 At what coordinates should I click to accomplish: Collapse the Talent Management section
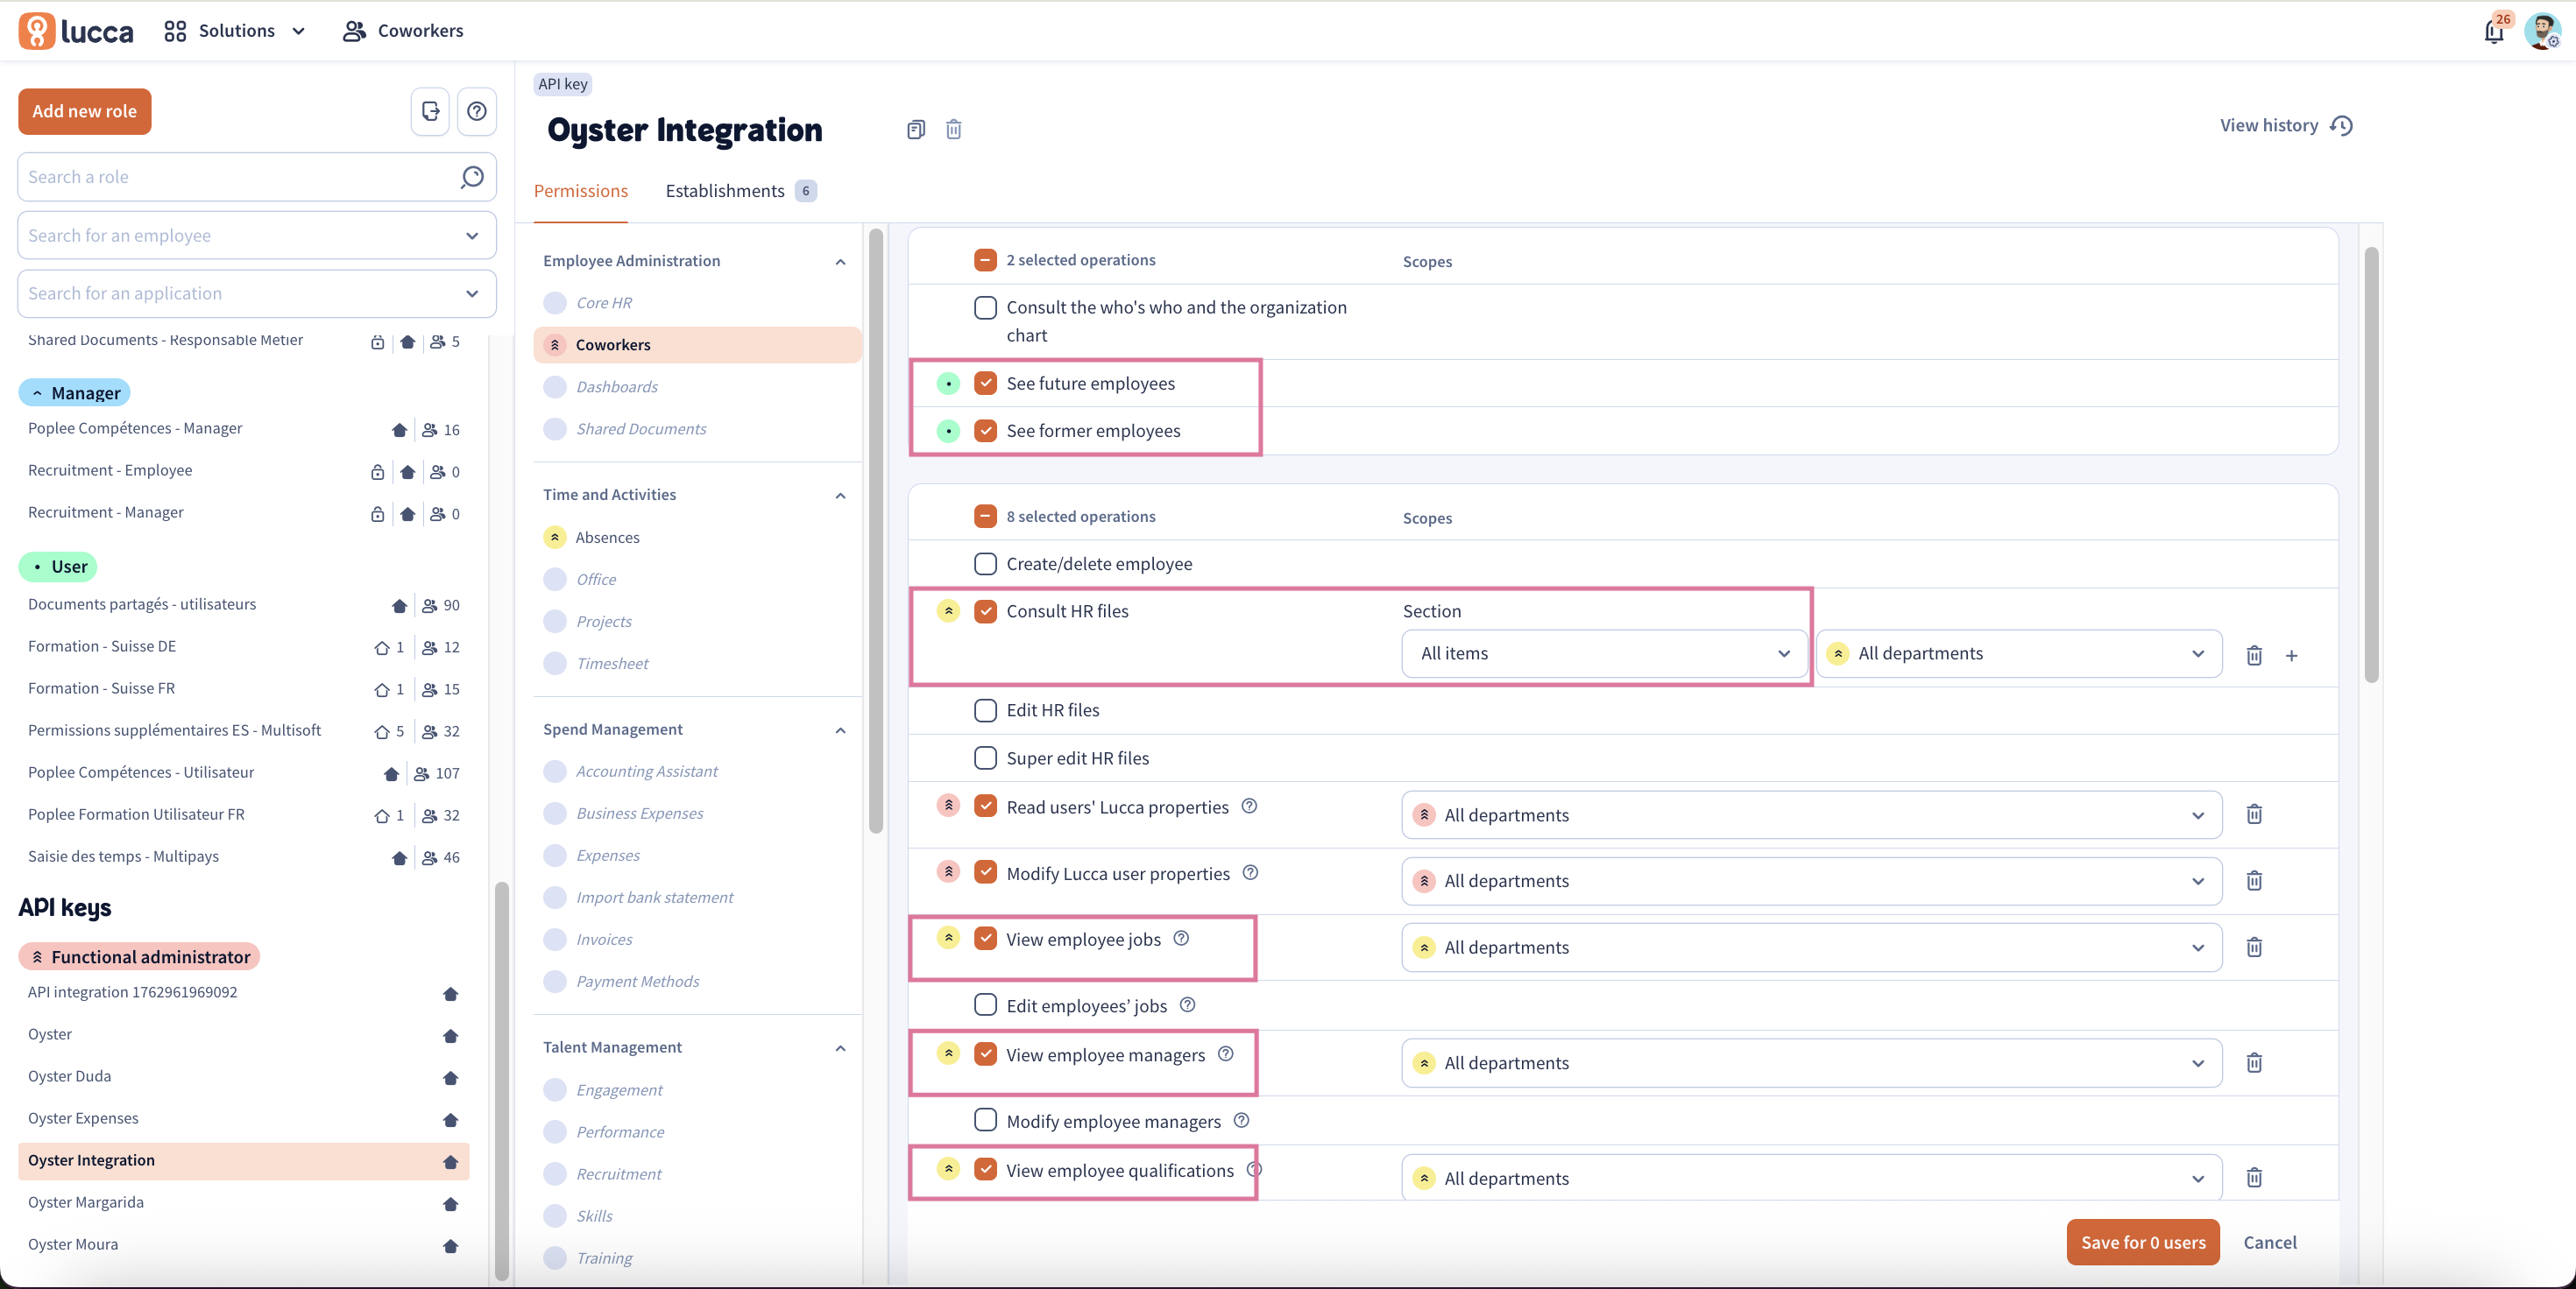(x=840, y=1048)
